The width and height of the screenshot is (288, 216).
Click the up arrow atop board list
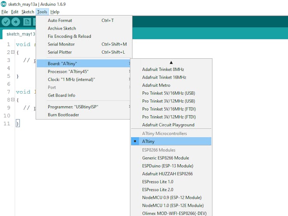(171, 63)
